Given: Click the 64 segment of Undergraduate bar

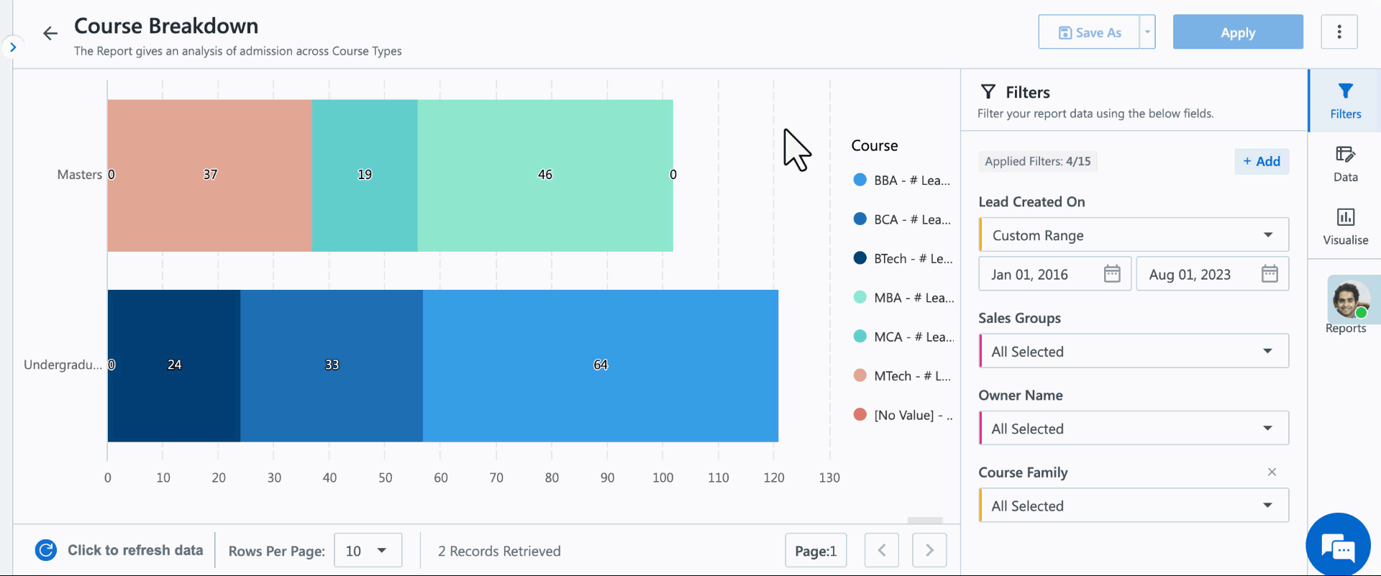Looking at the screenshot, I should pos(600,365).
